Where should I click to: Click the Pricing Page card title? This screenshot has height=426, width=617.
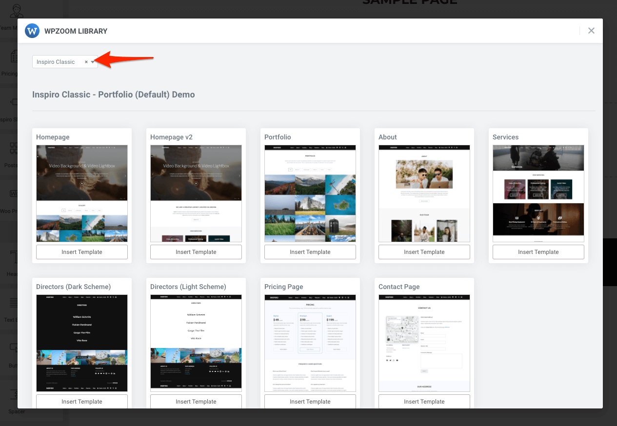pos(284,287)
